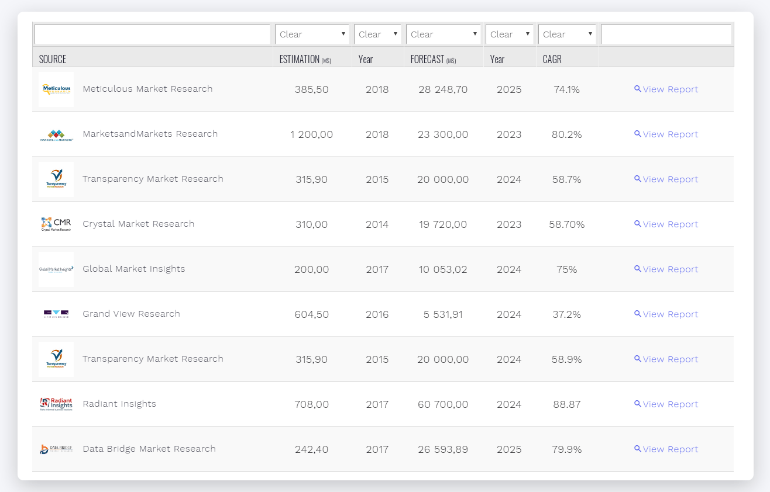
Task: Focus the Source filter text box
Action: click(x=152, y=34)
